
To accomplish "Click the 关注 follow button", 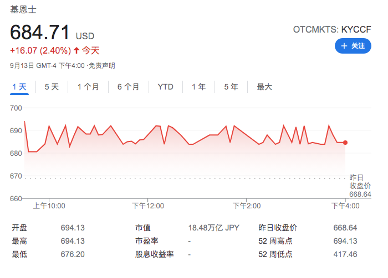I will pyautogui.click(x=353, y=46).
